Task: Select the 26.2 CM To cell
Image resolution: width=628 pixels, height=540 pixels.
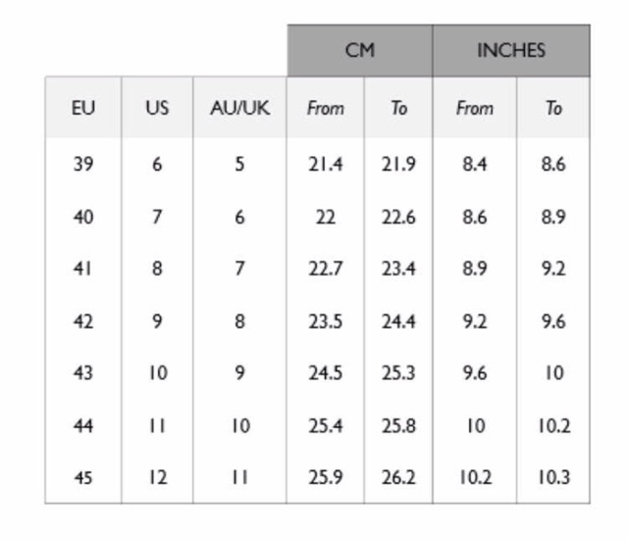Action: point(398,477)
